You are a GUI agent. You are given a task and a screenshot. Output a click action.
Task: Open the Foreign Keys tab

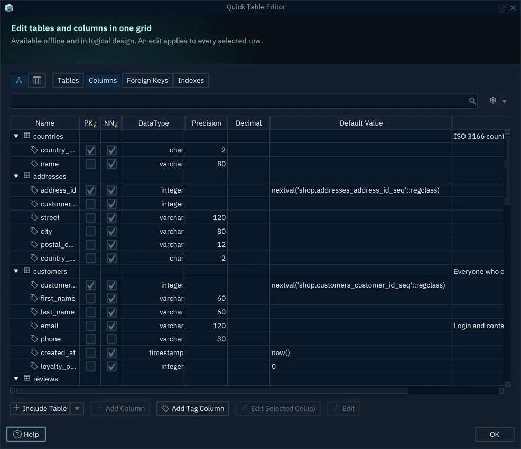[x=147, y=80]
